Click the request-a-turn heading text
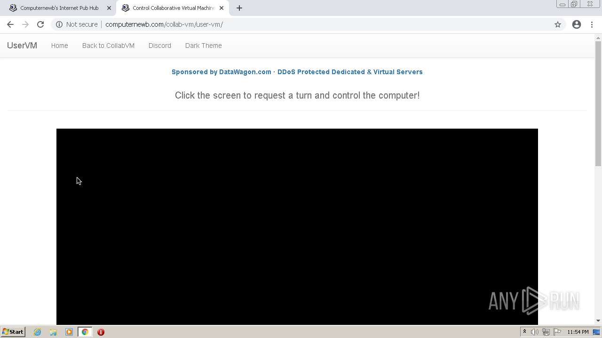602x338 pixels. click(x=297, y=95)
